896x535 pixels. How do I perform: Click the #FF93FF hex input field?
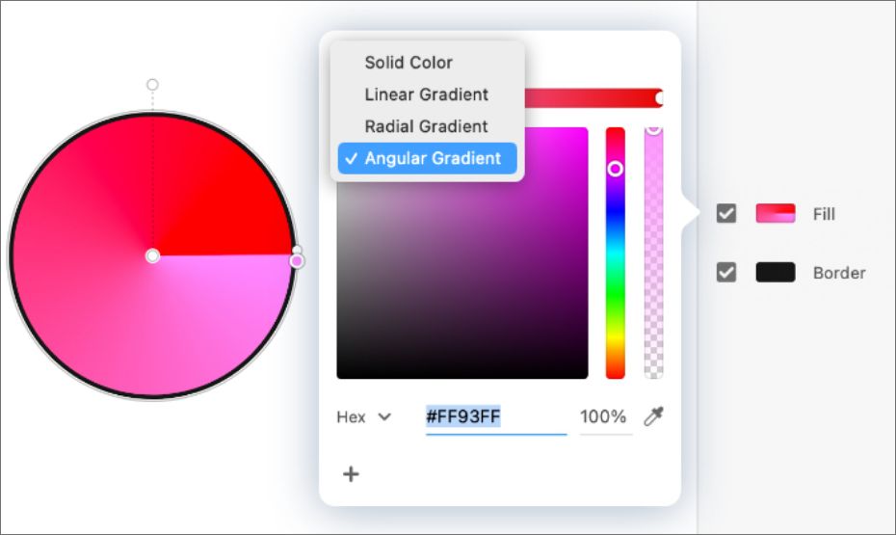(x=495, y=417)
